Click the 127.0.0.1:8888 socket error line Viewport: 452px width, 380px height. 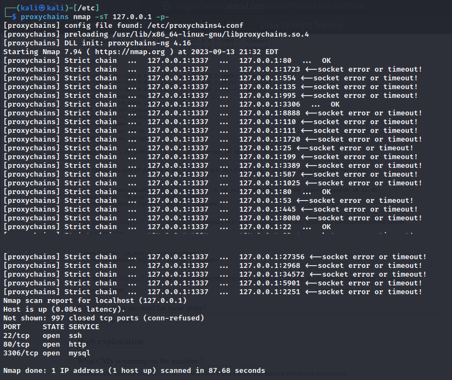(x=212, y=113)
